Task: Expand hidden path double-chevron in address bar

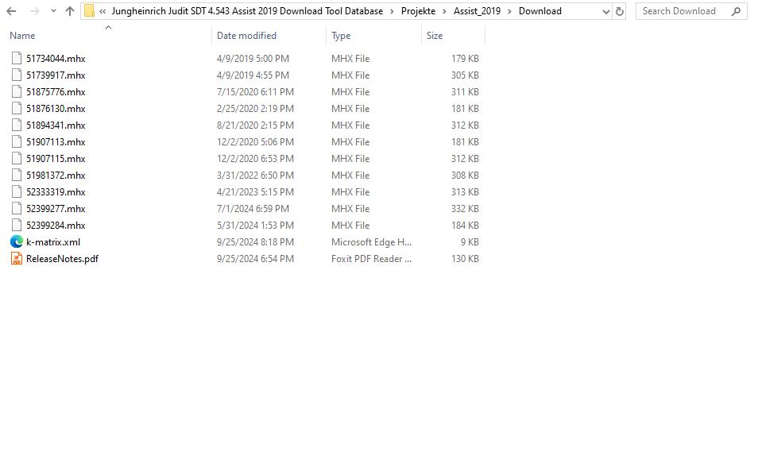Action: pos(102,11)
